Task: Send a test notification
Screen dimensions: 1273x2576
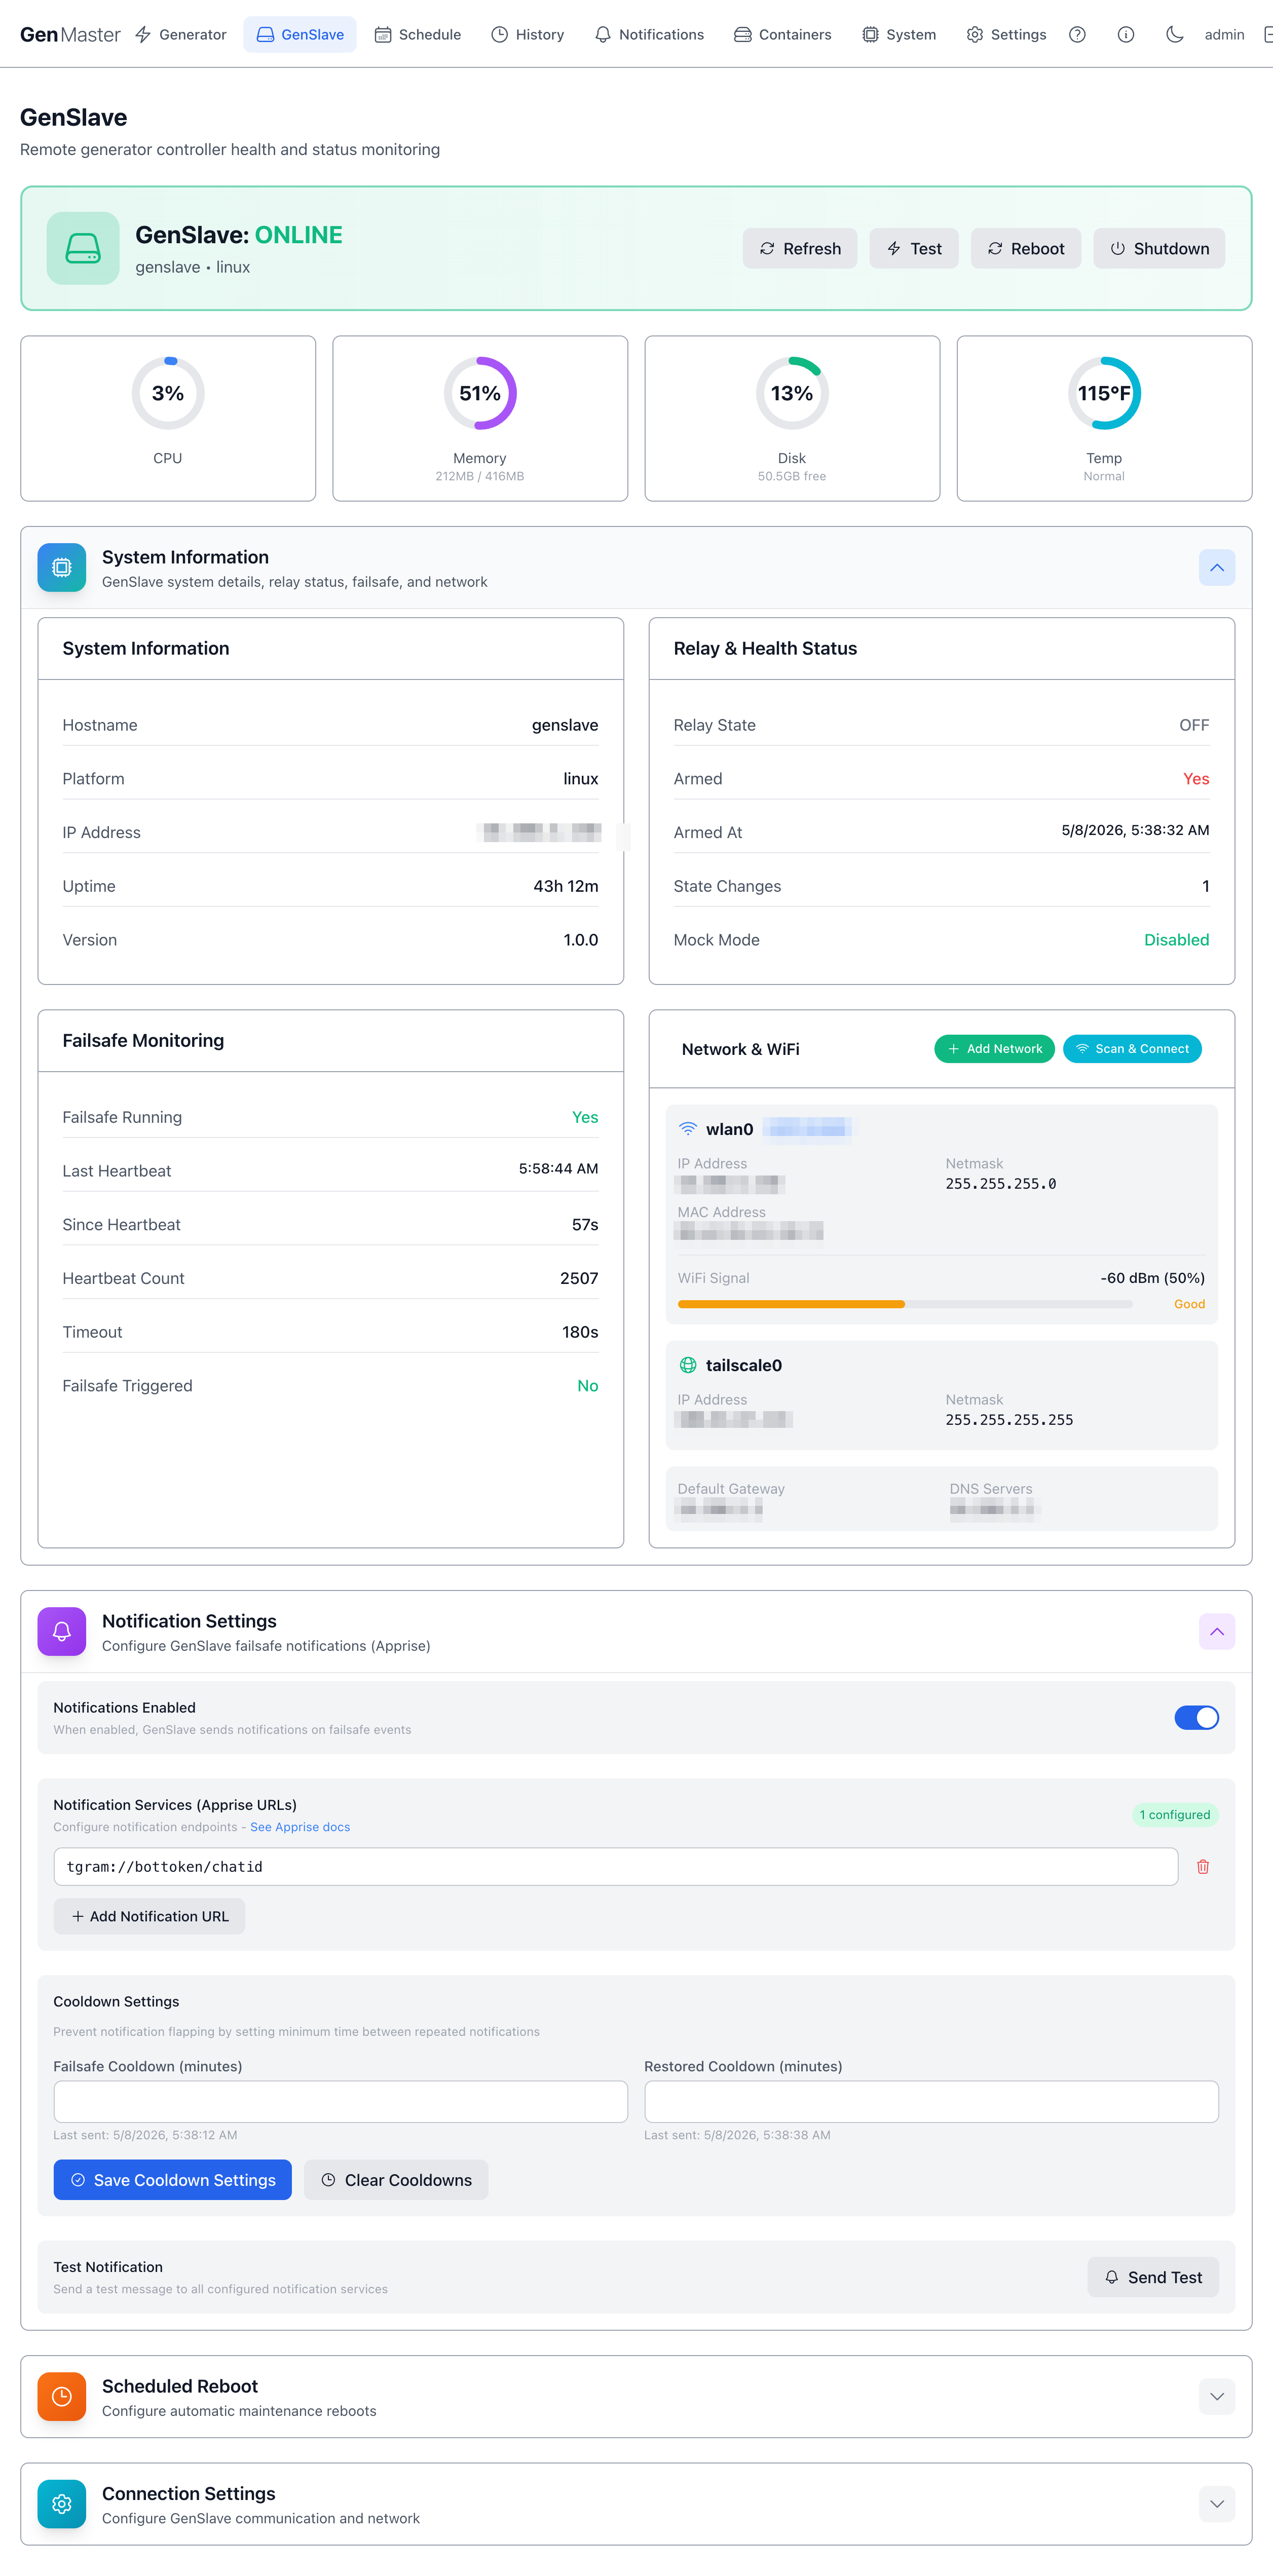Action: click(1153, 2276)
